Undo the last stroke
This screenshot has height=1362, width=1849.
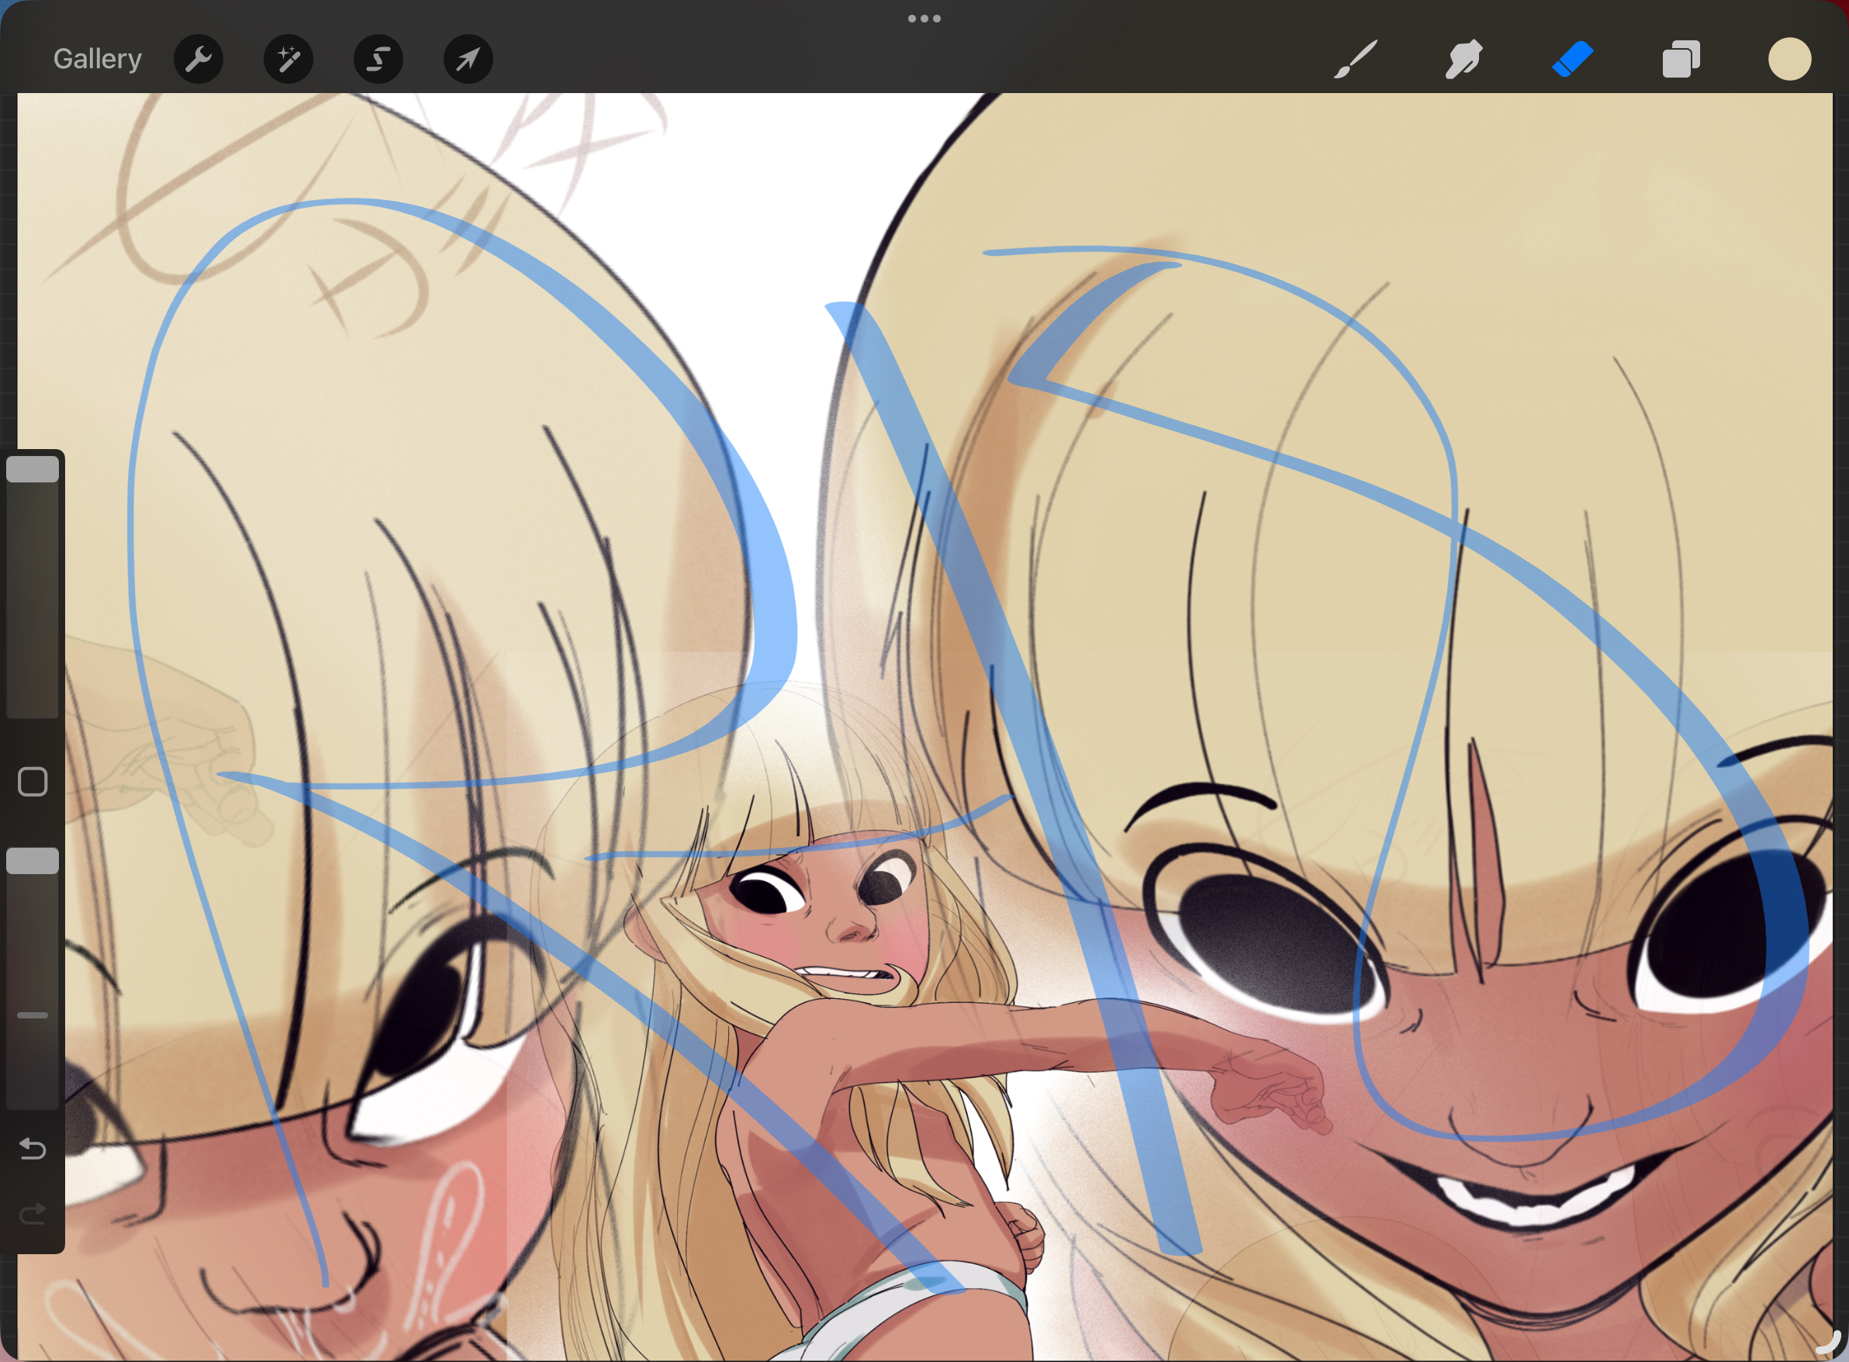(33, 1148)
